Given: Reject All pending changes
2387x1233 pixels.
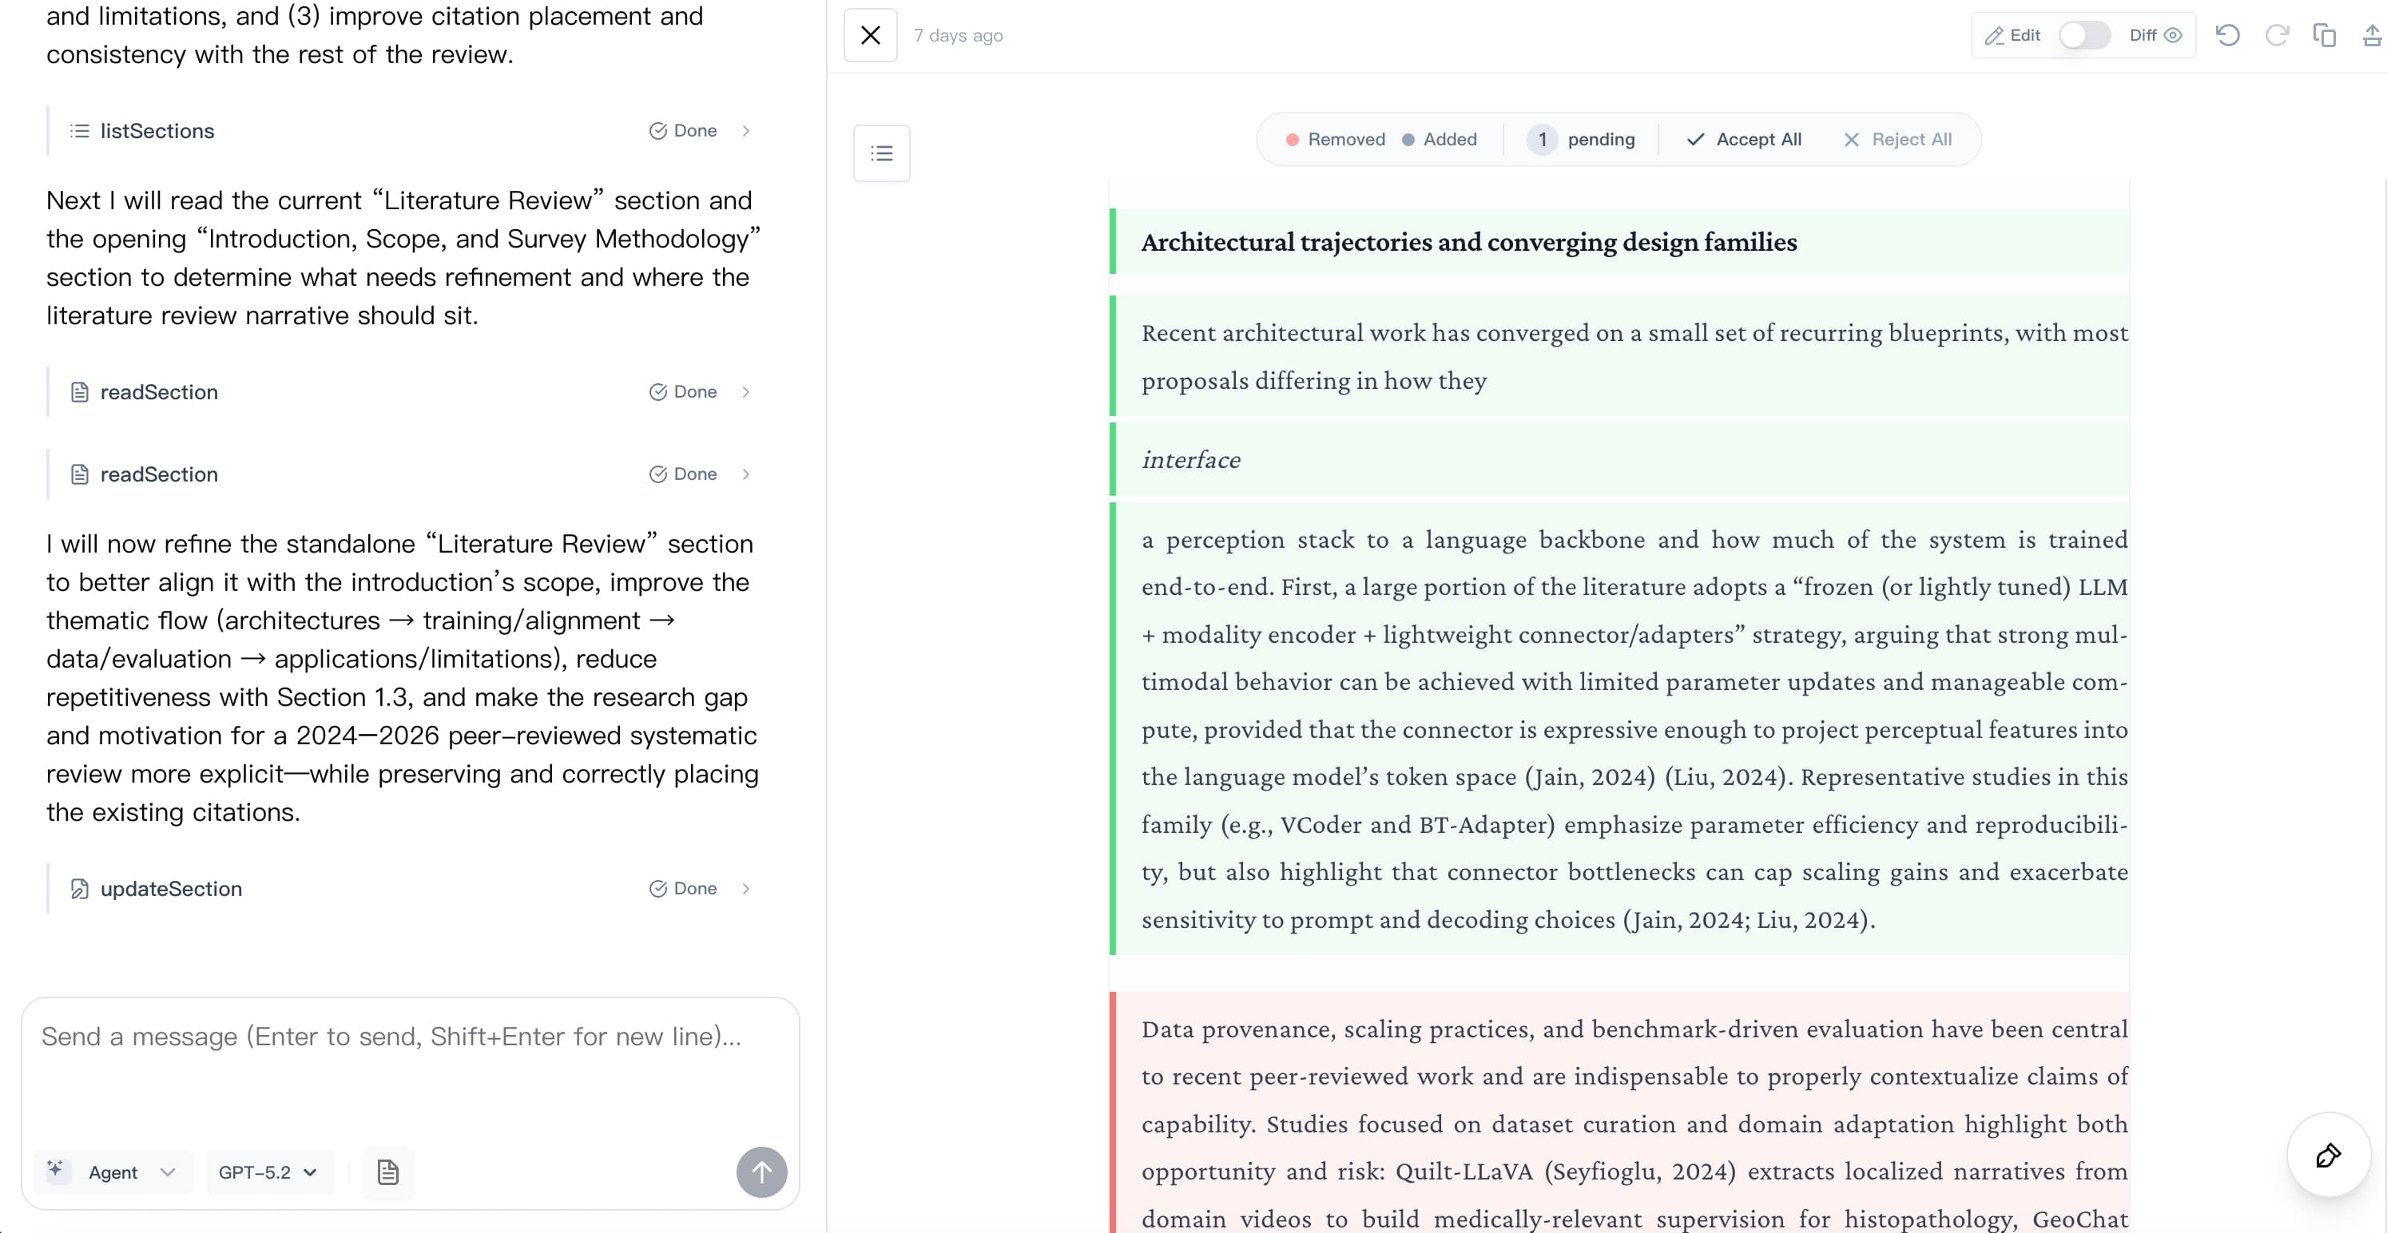Looking at the screenshot, I should pos(1896,139).
